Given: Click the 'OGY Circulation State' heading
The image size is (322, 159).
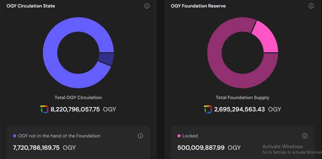Looking at the screenshot, I should click(31, 6).
